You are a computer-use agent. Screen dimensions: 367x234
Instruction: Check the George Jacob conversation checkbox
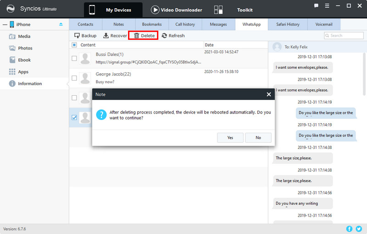pyautogui.click(x=74, y=78)
